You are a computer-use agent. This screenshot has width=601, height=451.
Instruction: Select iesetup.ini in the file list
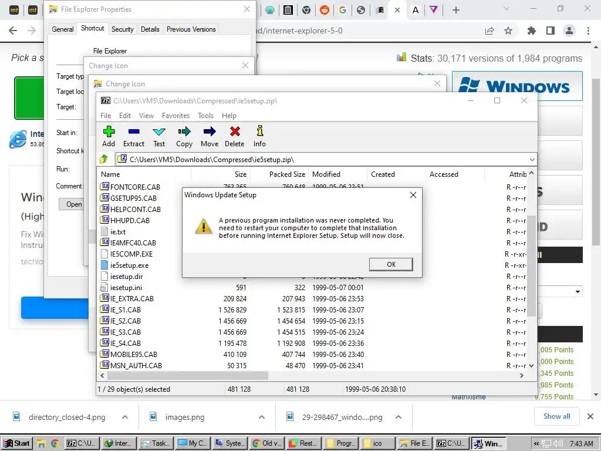[126, 287]
